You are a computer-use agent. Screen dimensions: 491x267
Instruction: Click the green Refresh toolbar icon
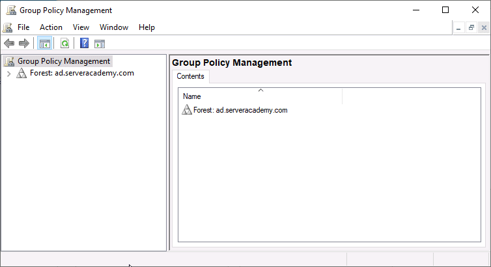(x=64, y=44)
